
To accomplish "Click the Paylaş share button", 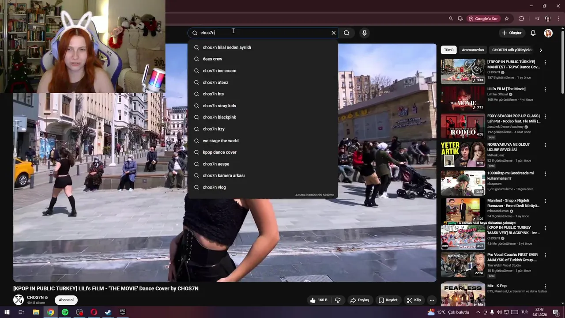I will click(360, 300).
